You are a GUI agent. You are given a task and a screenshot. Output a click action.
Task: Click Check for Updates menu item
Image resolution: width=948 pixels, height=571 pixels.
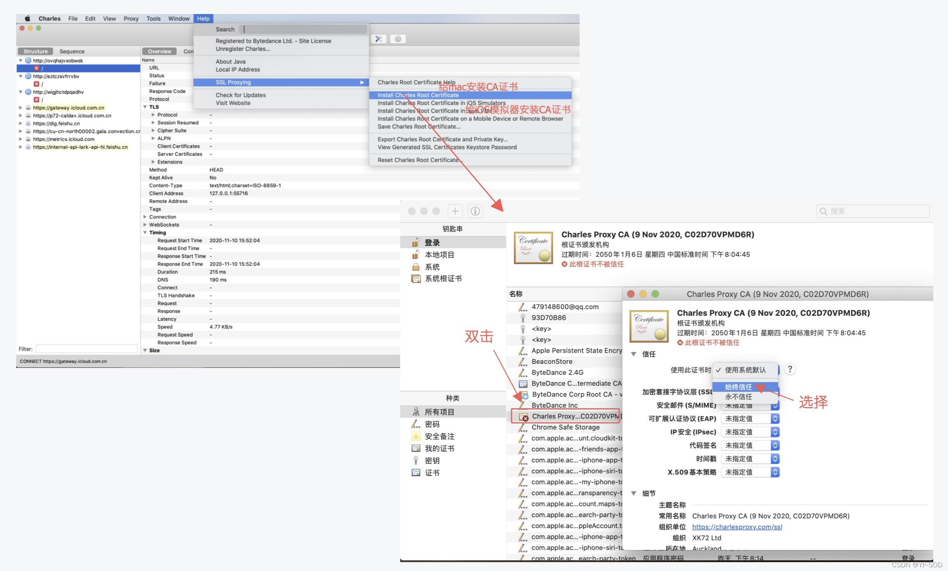coord(241,95)
